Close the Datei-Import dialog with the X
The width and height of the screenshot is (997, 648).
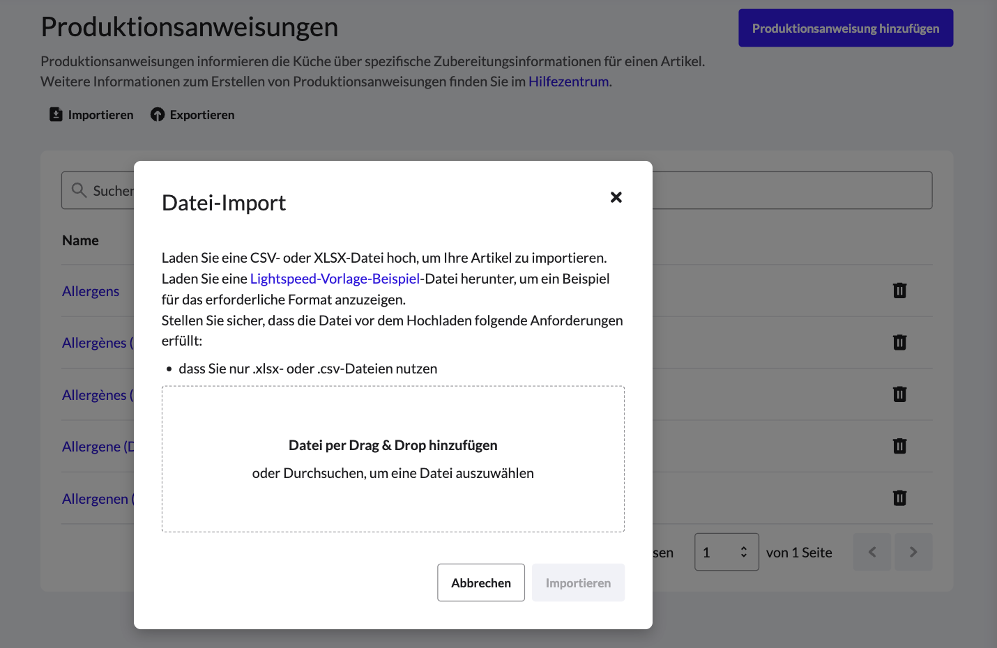tap(616, 197)
